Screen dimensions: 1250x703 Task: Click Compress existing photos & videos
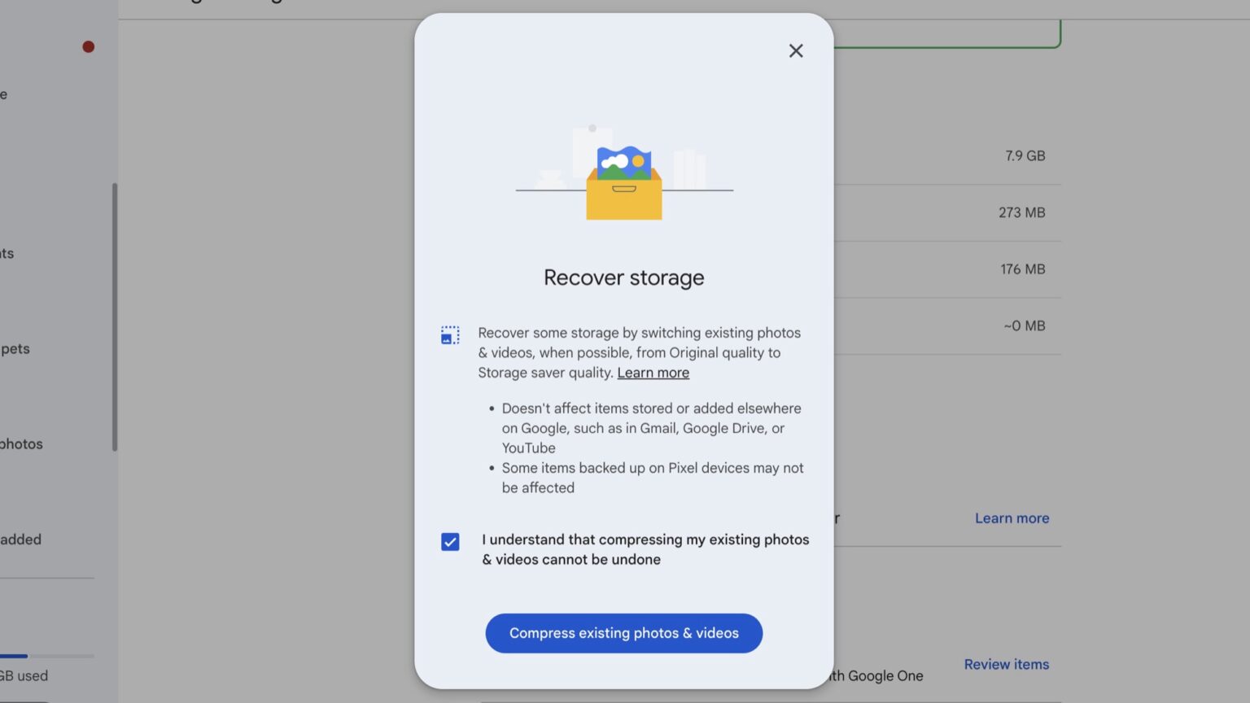(x=623, y=633)
